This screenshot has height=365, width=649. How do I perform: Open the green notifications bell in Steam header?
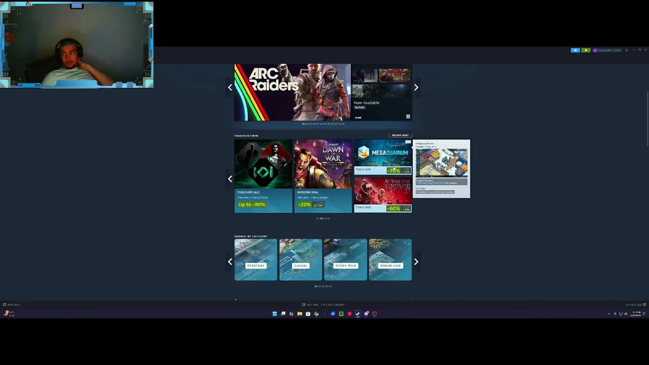586,50
